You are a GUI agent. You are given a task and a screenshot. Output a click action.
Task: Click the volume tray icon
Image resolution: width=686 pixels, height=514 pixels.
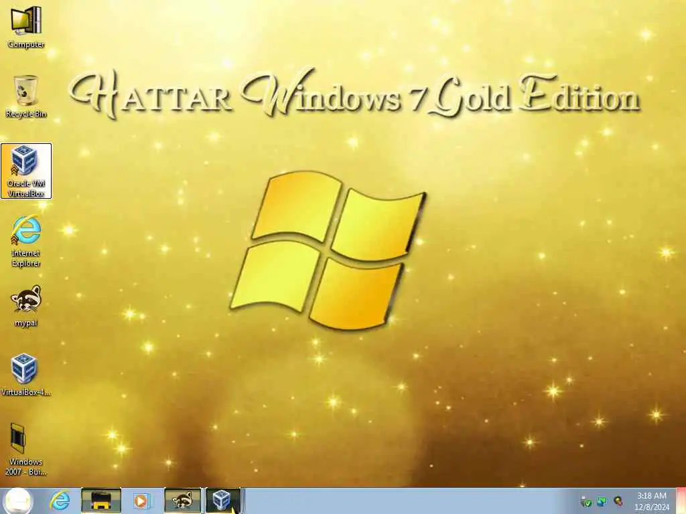click(x=618, y=501)
